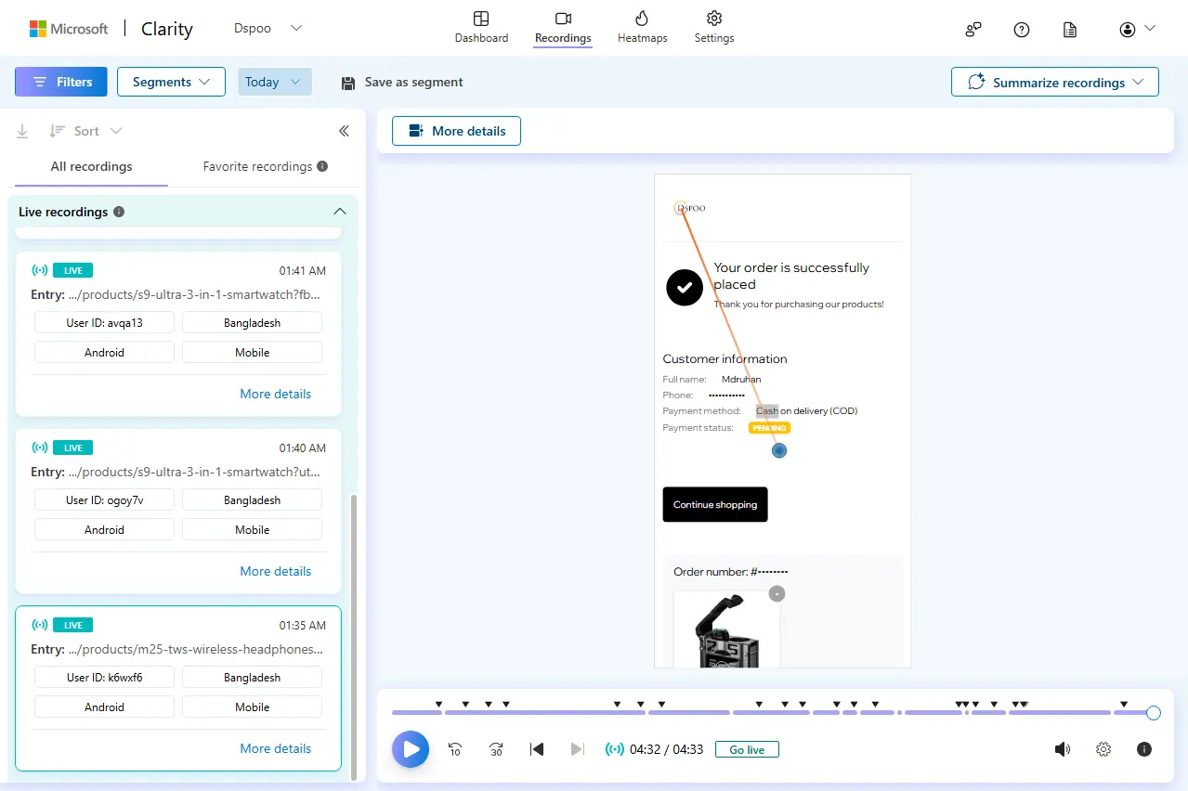Open the Sort dropdown
Screen dimensions: 1188x791
pos(85,131)
